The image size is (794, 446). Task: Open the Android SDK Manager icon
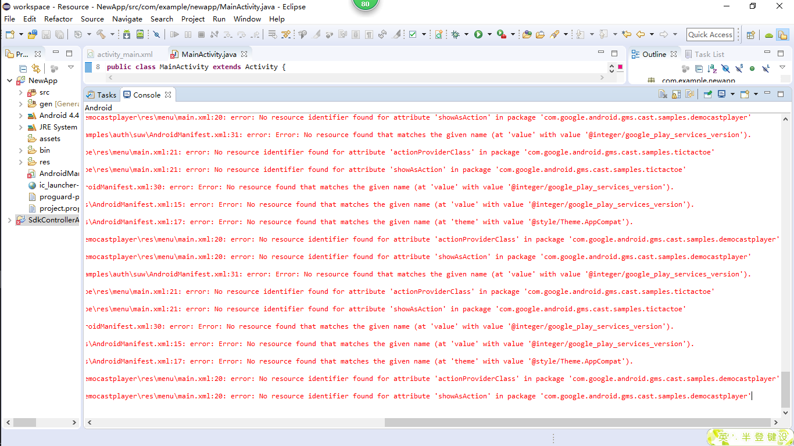pyautogui.click(x=127, y=34)
